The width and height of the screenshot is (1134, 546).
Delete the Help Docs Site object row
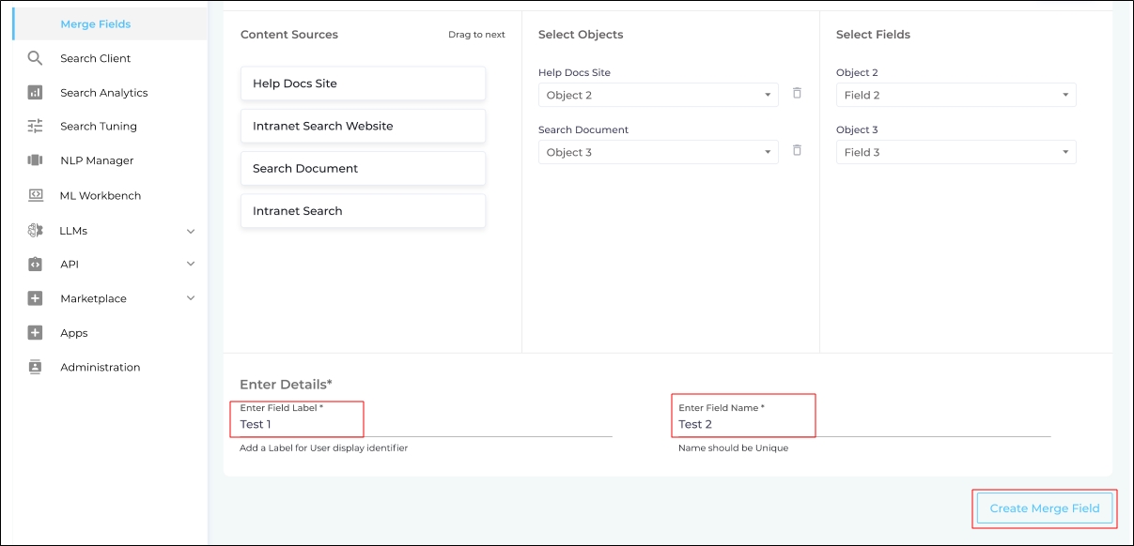click(797, 93)
